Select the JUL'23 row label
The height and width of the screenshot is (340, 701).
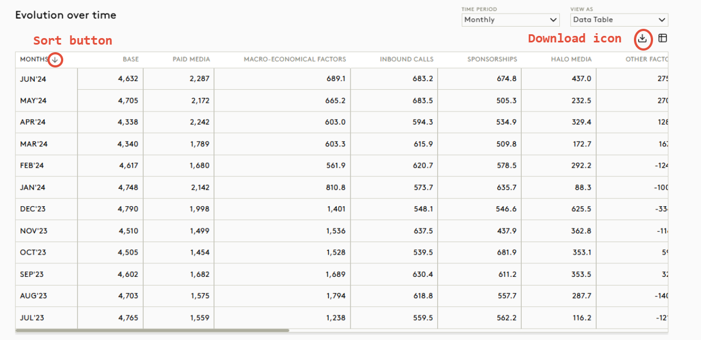click(x=32, y=318)
